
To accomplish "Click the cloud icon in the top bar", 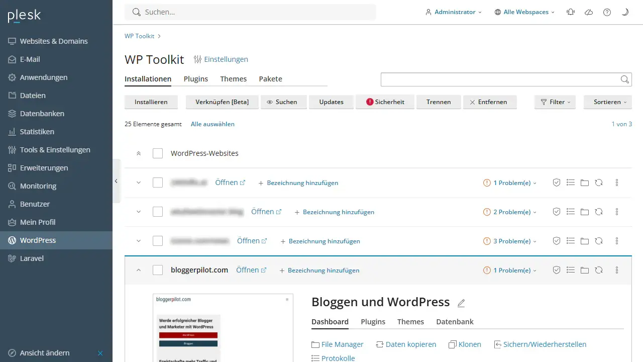I will (x=589, y=12).
